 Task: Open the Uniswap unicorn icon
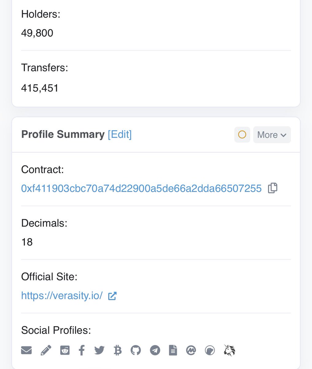(229, 350)
